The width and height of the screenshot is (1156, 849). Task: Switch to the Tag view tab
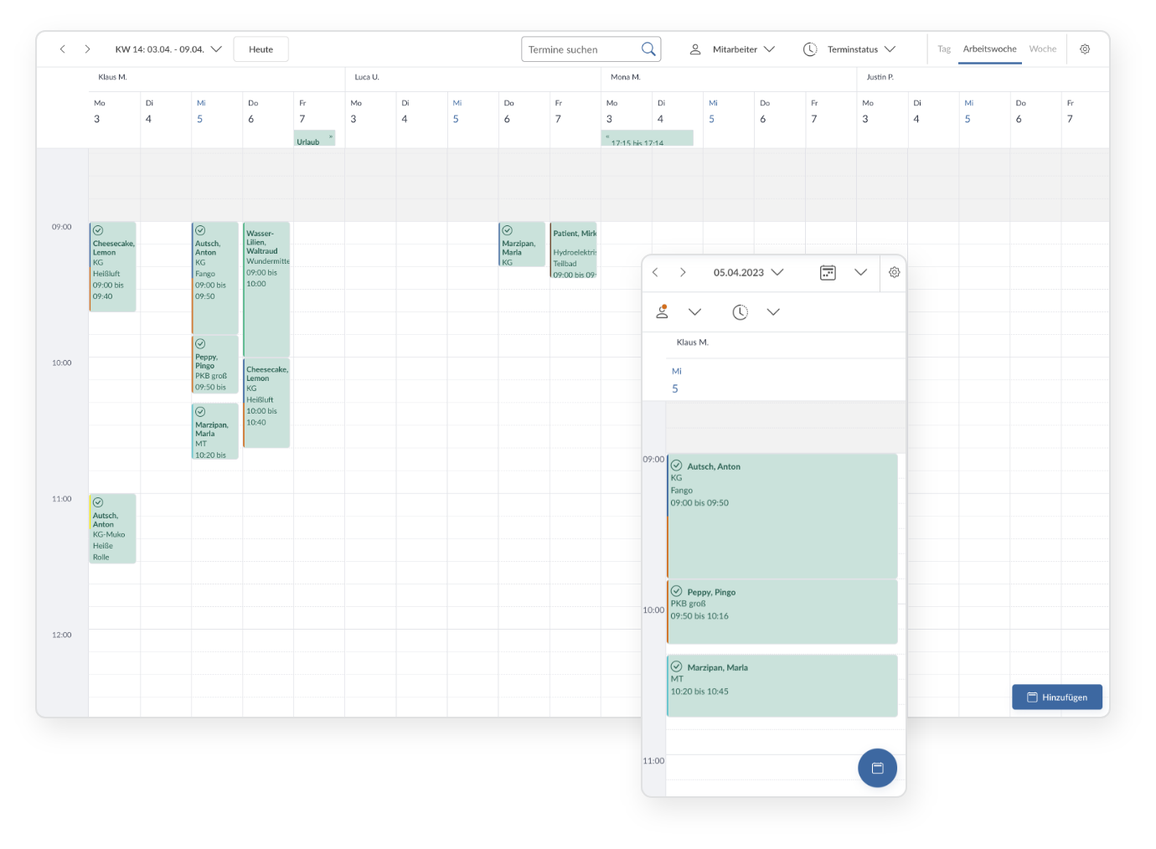tap(944, 49)
